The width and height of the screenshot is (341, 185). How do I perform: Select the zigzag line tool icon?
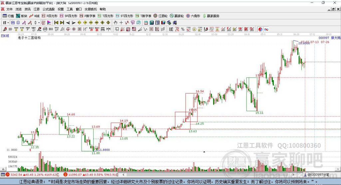146,29
